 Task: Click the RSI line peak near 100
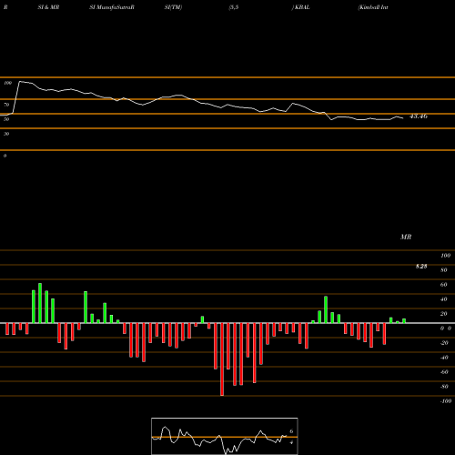pyautogui.click(x=20, y=81)
